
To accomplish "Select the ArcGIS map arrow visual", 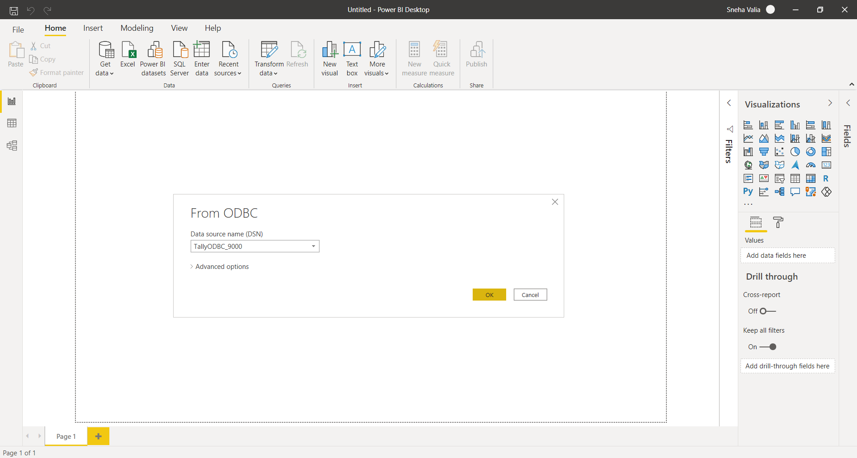I will pos(795,165).
